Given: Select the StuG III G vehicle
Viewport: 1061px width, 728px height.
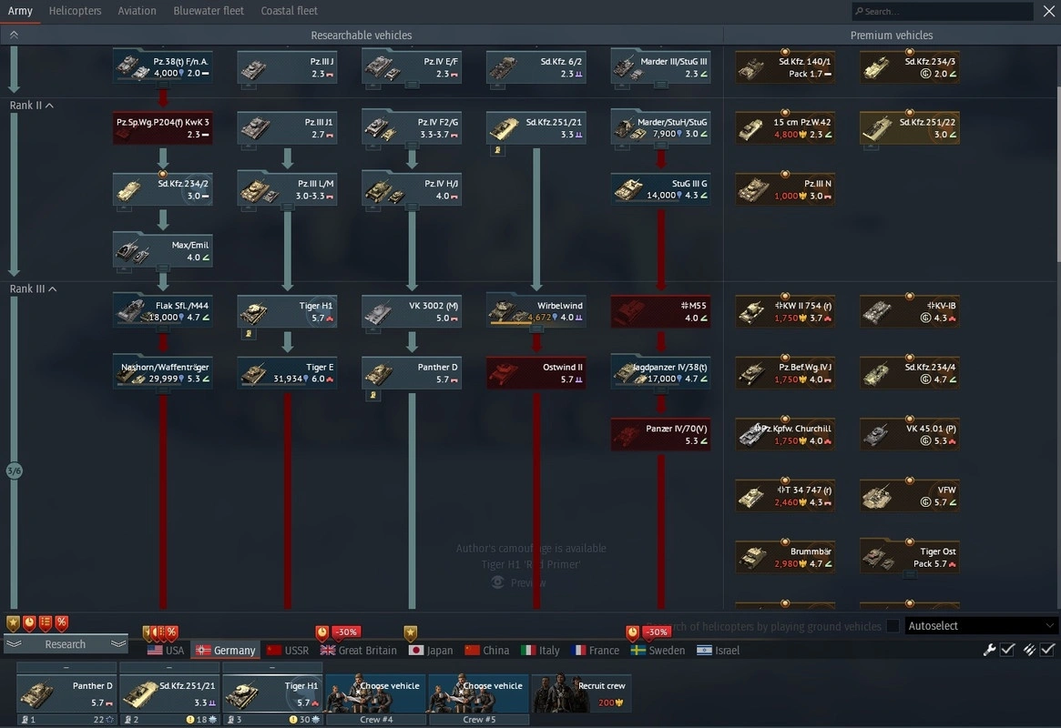Looking at the screenshot, I should pos(660,189).
